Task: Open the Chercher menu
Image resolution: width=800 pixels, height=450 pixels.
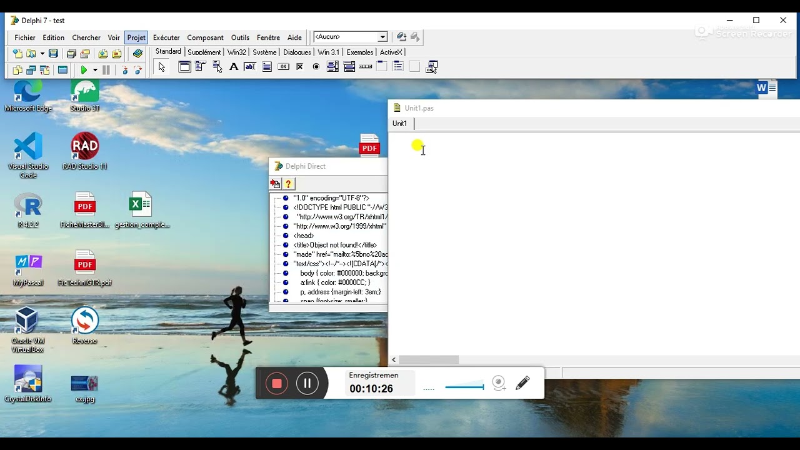Action: (86, 37)
